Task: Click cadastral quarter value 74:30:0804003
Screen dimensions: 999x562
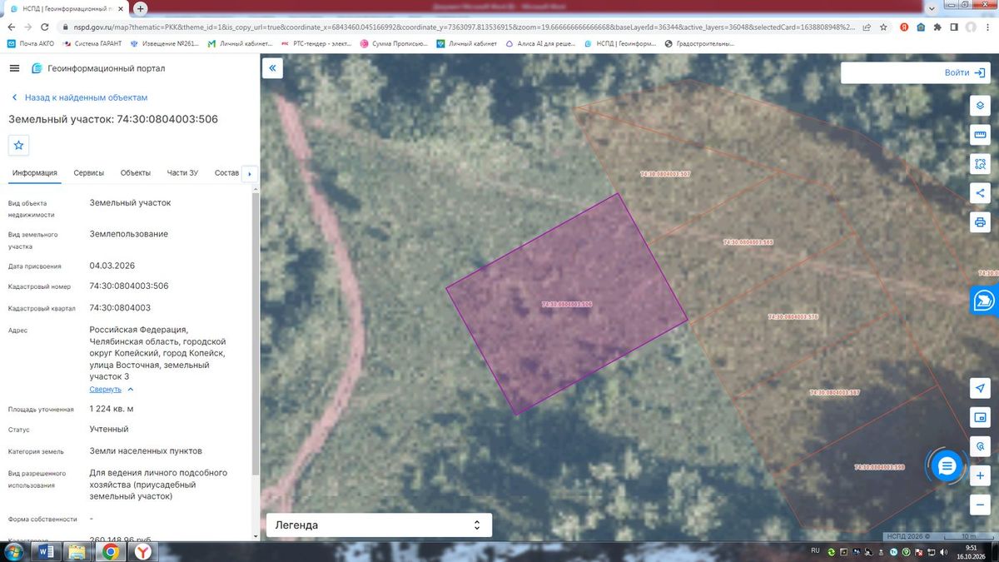Action: (120, 308)
